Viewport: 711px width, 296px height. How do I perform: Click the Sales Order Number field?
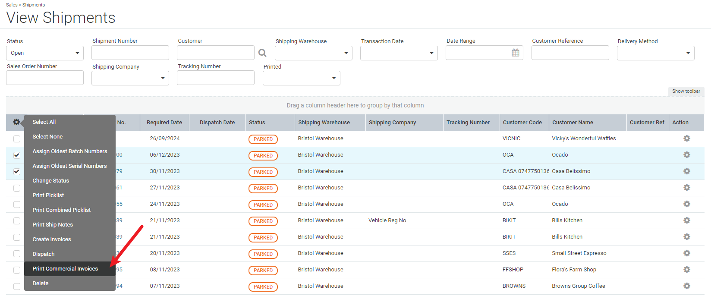tap(45, 78)
